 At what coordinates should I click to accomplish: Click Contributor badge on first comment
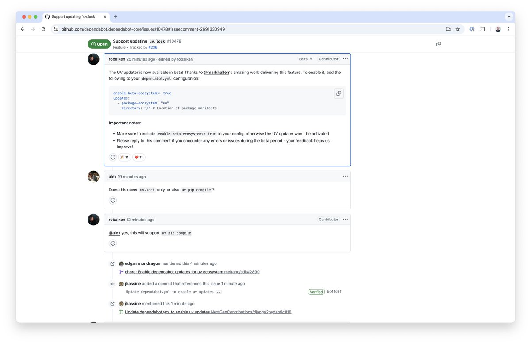click(x=329, y=59)
